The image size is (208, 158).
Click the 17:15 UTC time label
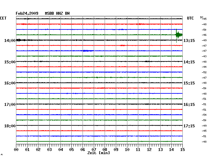[x=189, y=126]
